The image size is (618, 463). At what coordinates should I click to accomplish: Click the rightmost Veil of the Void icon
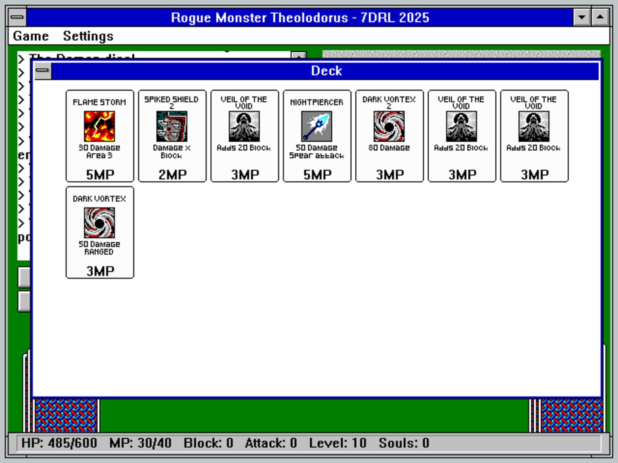tap(534, 126)
